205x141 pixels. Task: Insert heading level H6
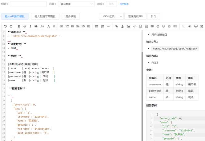pos(89,26)
